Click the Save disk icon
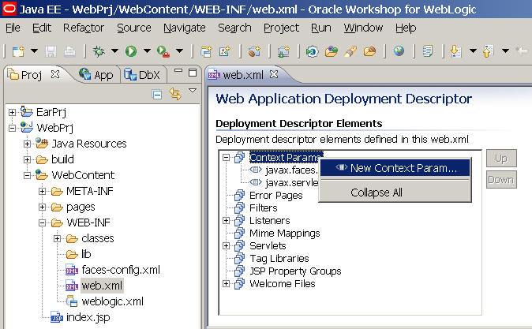 (x=51, y=51)
